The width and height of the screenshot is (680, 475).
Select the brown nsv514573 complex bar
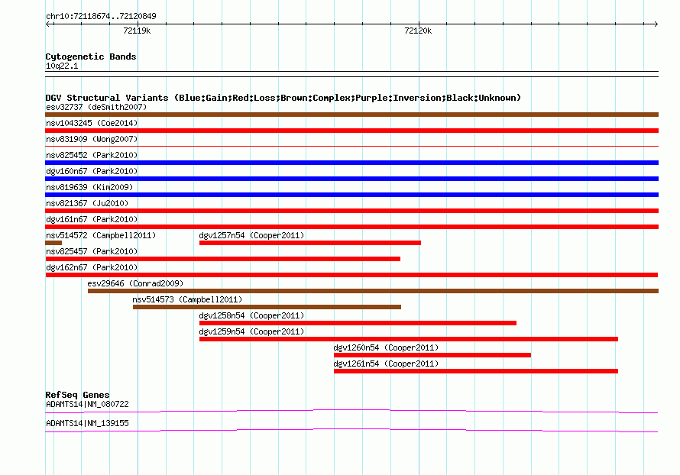click(267, 307)
